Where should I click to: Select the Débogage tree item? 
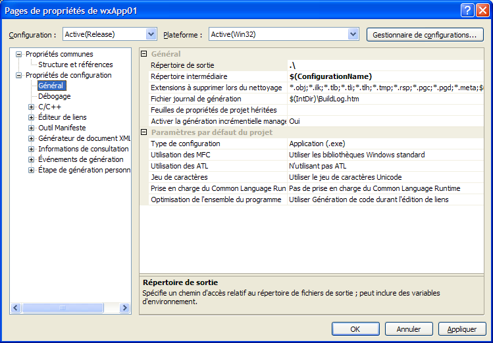pyautogui.click(x=55, y=96)
